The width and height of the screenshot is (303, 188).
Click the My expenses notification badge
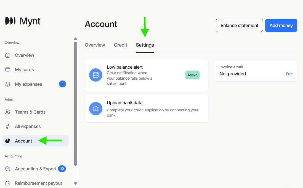pyautogui.click(x=62, y=84)
